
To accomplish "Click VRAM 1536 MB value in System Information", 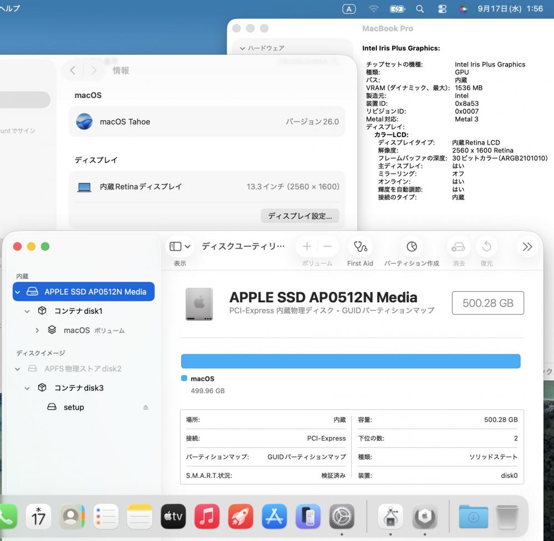I will coord(469,88).
